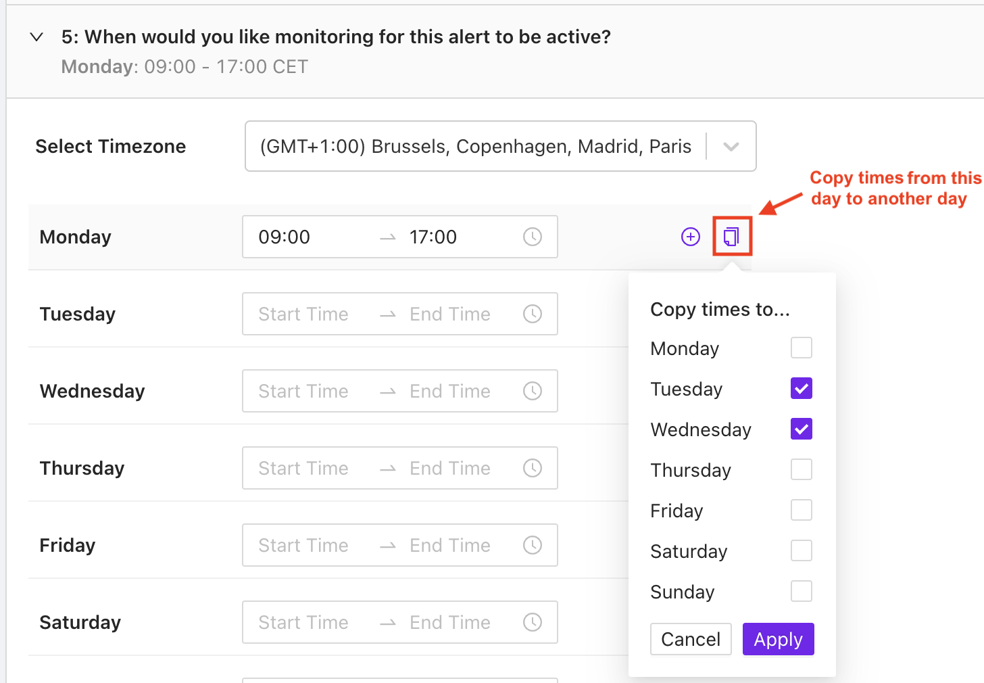Click the clock icon in Monday's time field

[x=533, y=237]
